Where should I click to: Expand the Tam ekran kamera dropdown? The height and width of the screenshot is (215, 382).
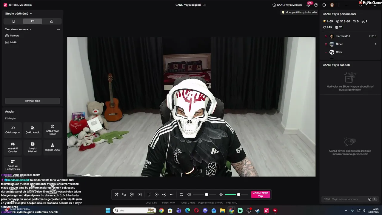[x=18, y=29]
